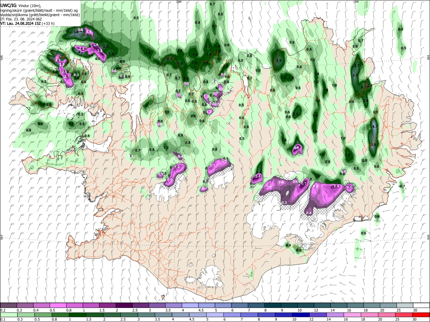The height and width of the screenshot is (322, 430).
Task: Click the 'VT: Lau. 24.08.2024 15Z (+33 h)' line
Action: [28, 23]
